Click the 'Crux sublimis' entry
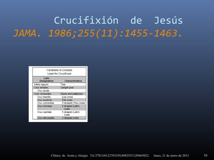The width and height of the screenshot is (214, 160). click(45, 100)
